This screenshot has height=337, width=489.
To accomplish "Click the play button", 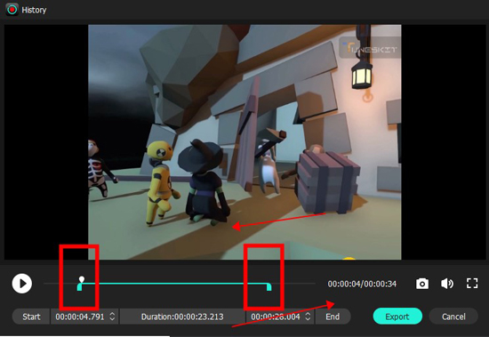I will 22,284.
